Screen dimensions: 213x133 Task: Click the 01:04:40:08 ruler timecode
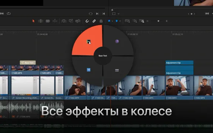(x=43, y=34)
